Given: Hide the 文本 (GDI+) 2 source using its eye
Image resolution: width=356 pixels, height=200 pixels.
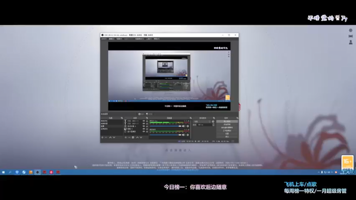Looking at the screenshot, I should [x=144, y=124].
